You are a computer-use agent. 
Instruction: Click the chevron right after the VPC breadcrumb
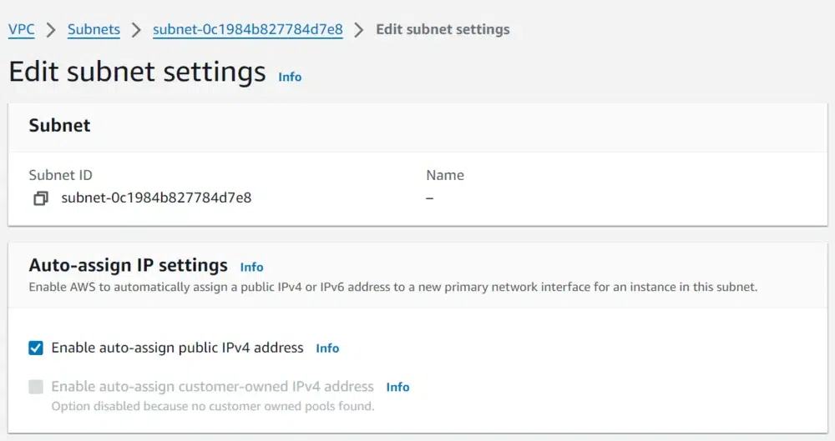[x=51, y=30]
